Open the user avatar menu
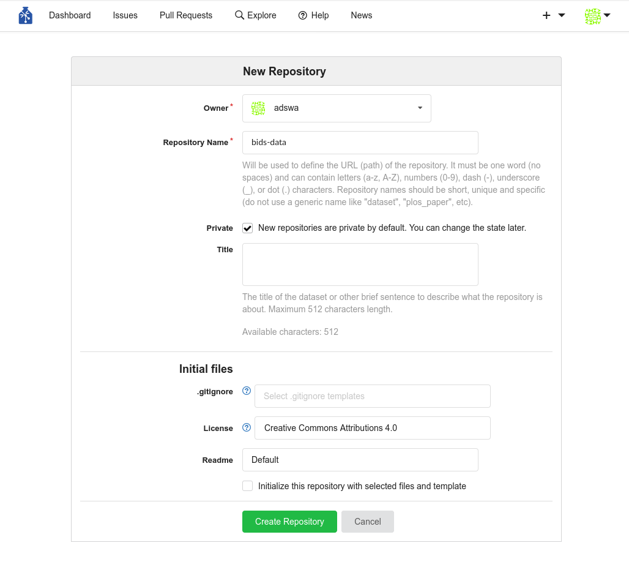Screen dimensions: 629x570 point(597,16)
